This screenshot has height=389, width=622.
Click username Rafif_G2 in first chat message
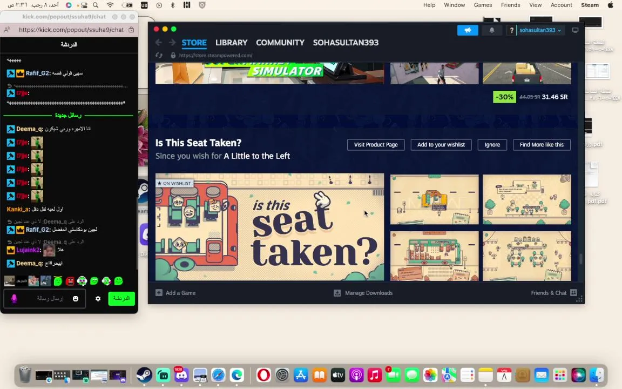(38, 73)
